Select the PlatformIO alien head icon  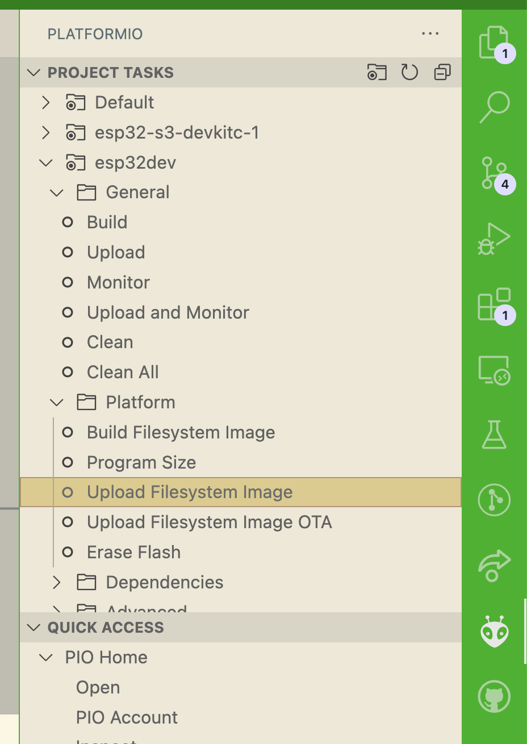click(x=494, y=632)
